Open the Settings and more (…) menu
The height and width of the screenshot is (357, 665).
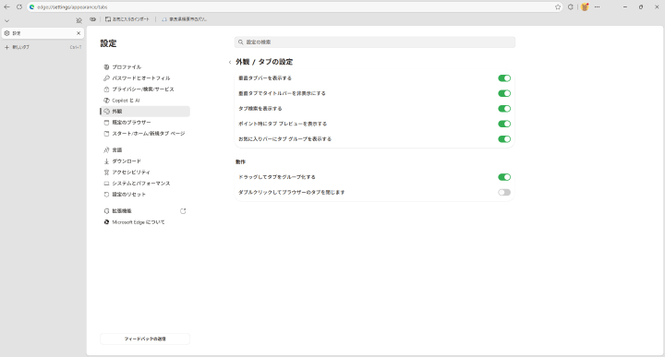tap(598, 6)
